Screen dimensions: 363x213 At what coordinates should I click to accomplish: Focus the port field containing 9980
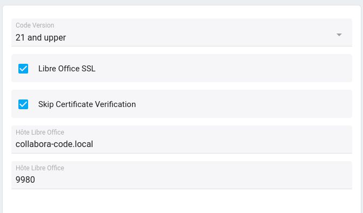pos(182,175)
